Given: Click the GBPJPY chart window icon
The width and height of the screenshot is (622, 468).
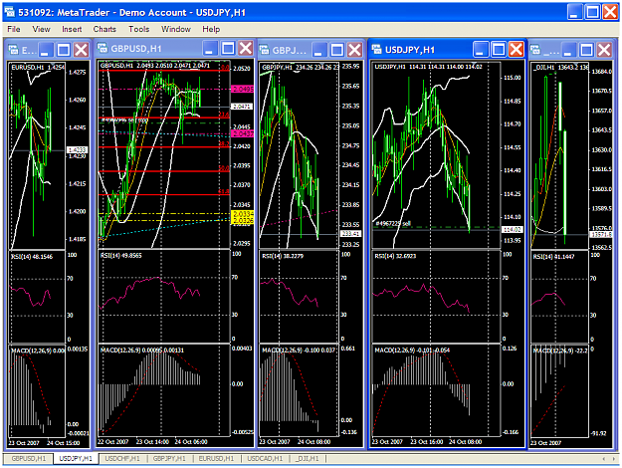Looking at the screenshot, I should point(264,50).
